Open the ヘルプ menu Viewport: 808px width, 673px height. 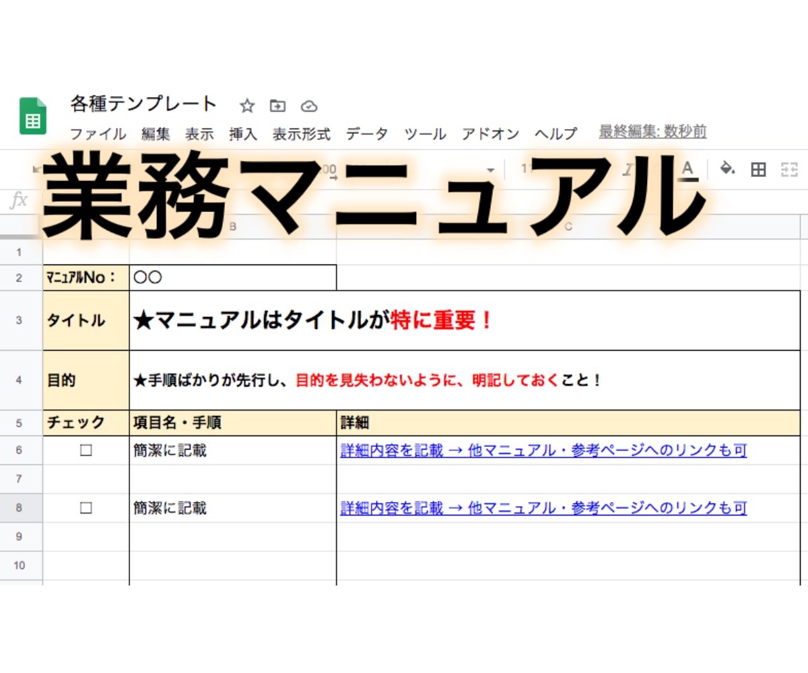point(555,133)
